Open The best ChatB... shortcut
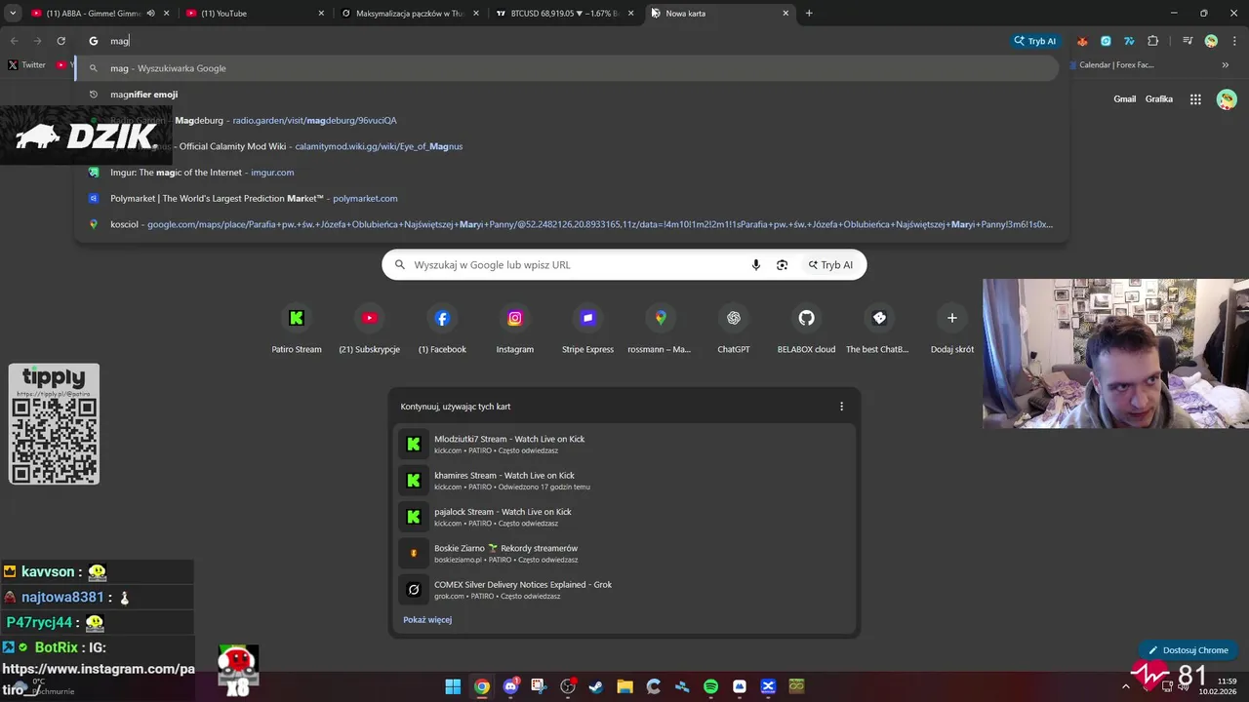This screenshot has width=1249, height=702. (878, 330)
